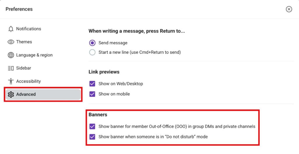Switch to the Themes section
Screen dimensions: 299x154
(24, 42)
